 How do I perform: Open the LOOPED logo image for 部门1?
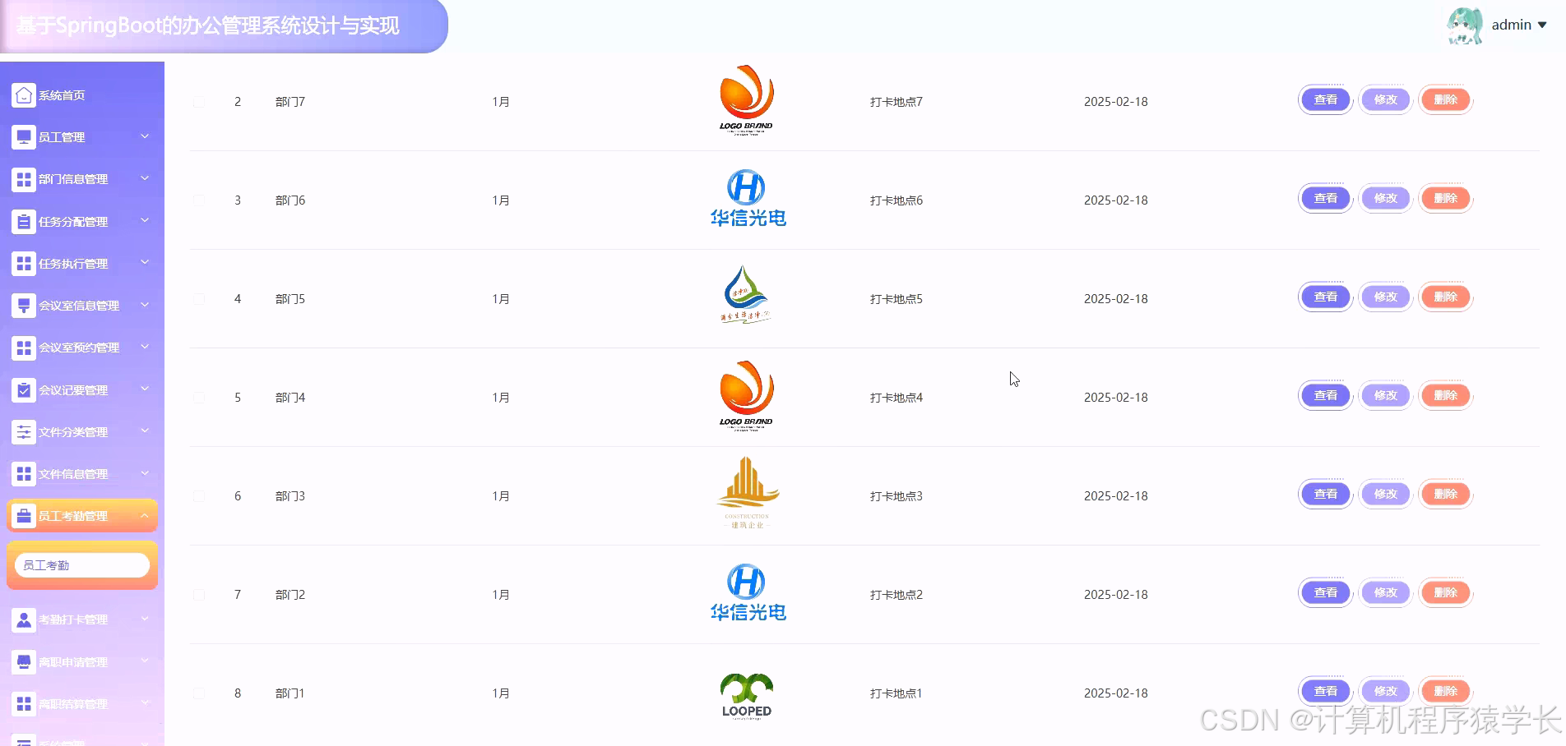[747, 697]
